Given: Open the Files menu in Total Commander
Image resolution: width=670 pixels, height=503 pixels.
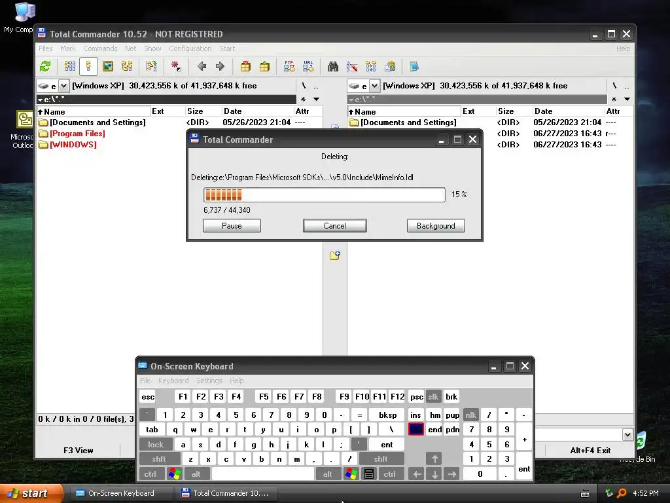Looking at the screenshot, I should point(45,48).
